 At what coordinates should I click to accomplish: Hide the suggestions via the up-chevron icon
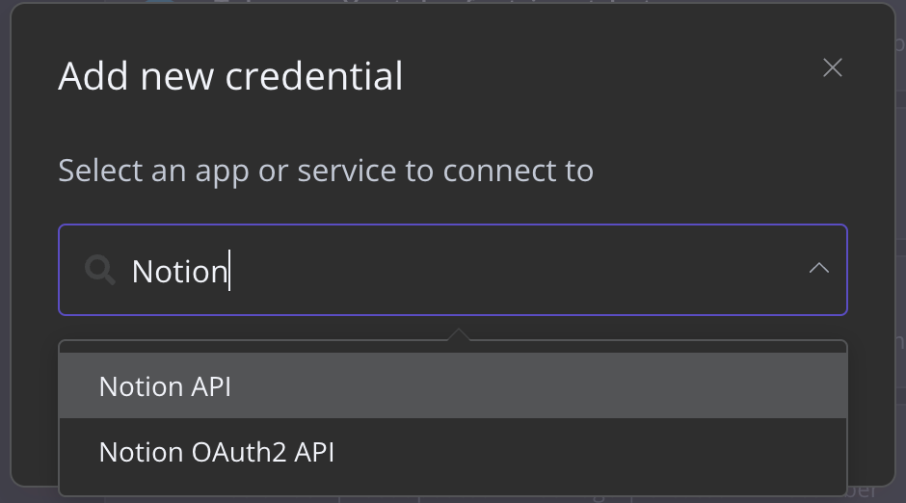click(x=818, y=269)
